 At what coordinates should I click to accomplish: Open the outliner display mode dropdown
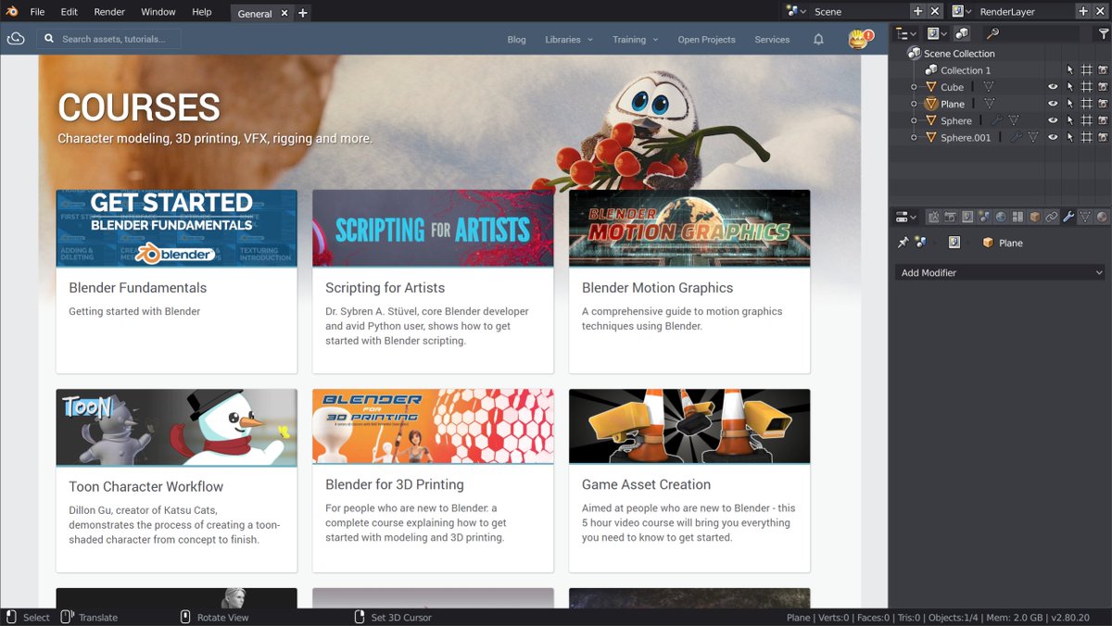[x=937, y=33]
